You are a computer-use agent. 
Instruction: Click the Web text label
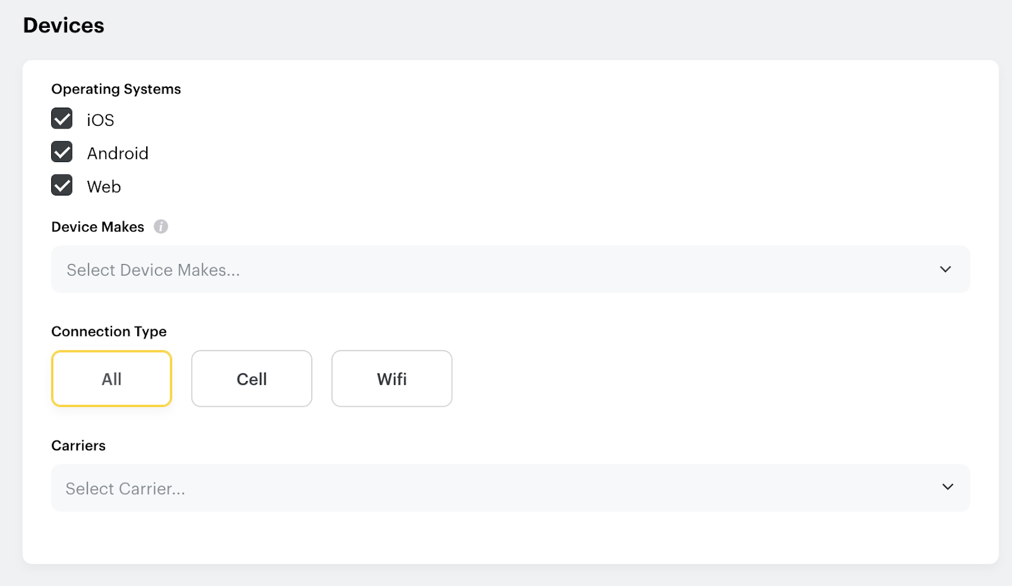(x=104, y=187)
